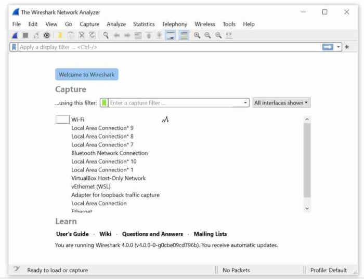Jump to the last packet icon

159,35
